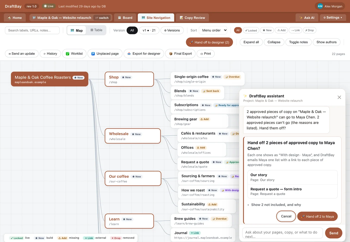Toggle notes visibility

coord(298,42)
